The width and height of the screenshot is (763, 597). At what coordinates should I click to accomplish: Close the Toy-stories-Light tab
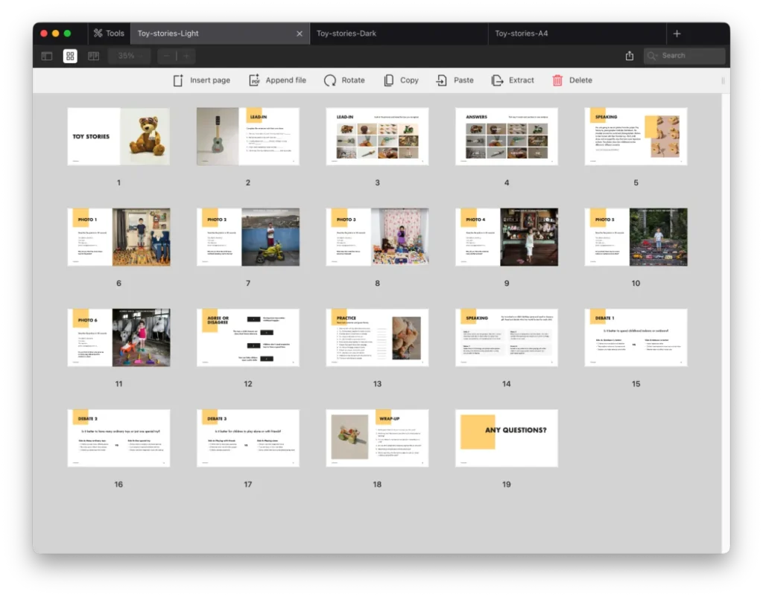coord(300,33)
